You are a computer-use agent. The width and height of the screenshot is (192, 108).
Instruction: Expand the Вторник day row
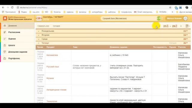tap(113, 35)
